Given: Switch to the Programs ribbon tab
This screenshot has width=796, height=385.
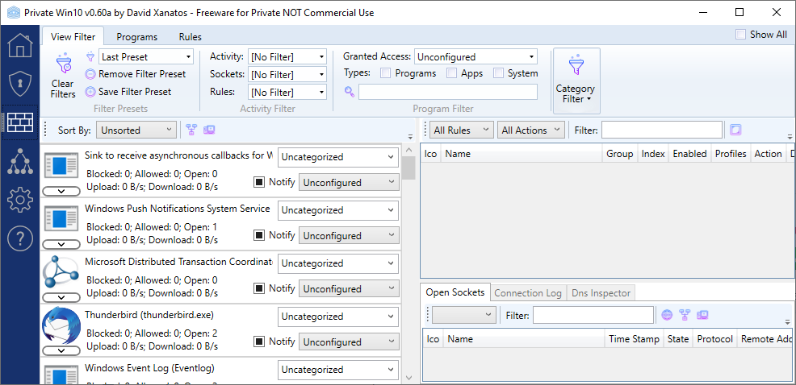Looking at the screenshot, I should pos(137,37).
